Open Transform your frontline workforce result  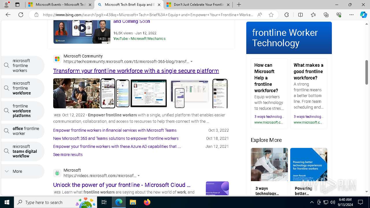tap(136, 71)
